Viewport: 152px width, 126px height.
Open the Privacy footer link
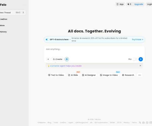click(x=126, y=122)
